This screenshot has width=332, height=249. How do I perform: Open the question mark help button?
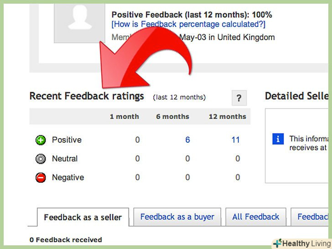tap(239, 98)
